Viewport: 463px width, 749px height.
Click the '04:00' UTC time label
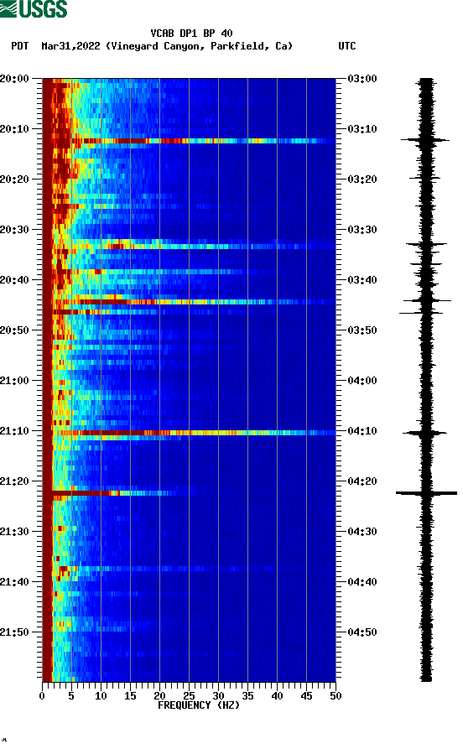[x=362, y=381]
